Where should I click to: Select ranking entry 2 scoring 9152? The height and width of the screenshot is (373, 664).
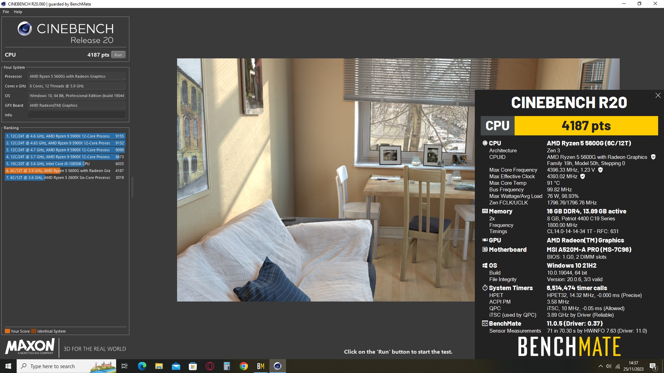tap(65, 143)
